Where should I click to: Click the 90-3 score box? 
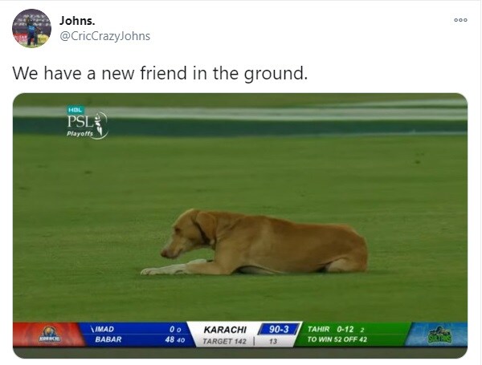click(x=279, y=330)
